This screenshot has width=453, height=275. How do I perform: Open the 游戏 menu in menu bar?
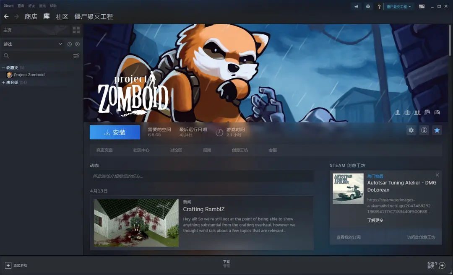pyautogui.click(x=42, y=6)
